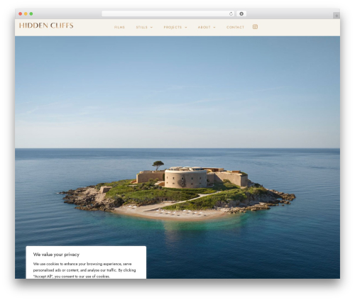Image resolution: width=355 pixels, height=300 pixels.
Task: Click the browser download indicator icon
Action: click(241, 13)
